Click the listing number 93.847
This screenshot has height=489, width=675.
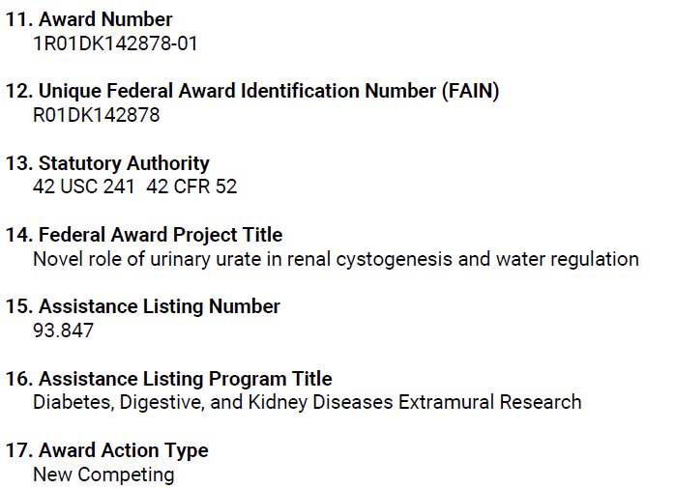coord(63,331)
